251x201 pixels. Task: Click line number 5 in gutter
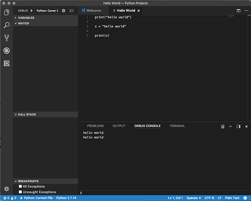click(x=87, y=36)
